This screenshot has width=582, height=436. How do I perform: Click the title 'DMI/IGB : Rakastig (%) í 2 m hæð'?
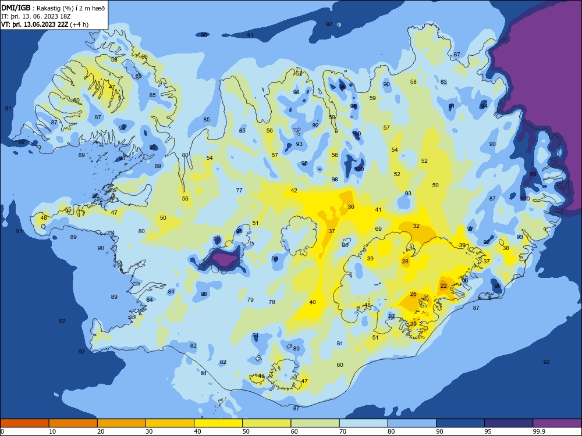coord(54,8)
